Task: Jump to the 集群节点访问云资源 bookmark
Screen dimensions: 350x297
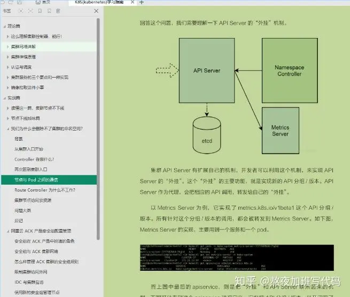Action: coord(33,200)
